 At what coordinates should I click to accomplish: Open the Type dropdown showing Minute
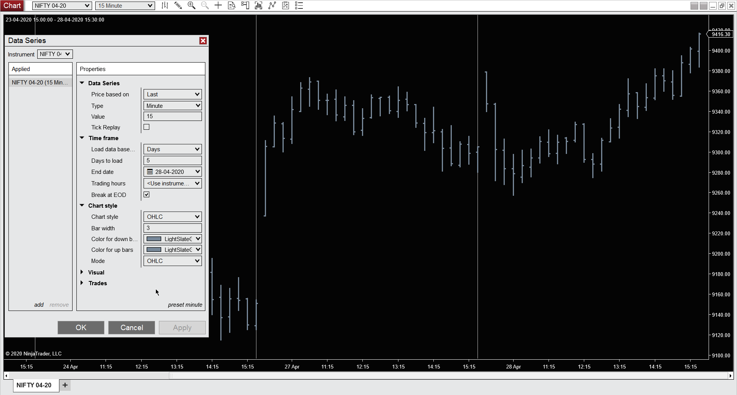tap(173, 106)
